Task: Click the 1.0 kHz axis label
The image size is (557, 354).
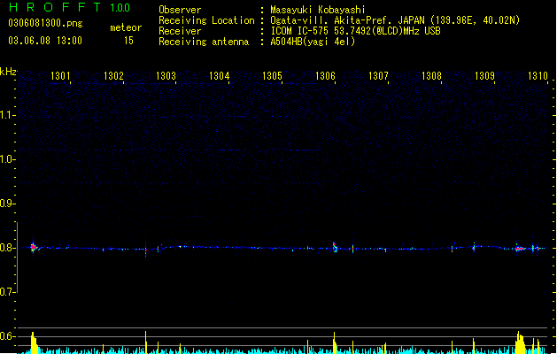Action: pos(7,159)
